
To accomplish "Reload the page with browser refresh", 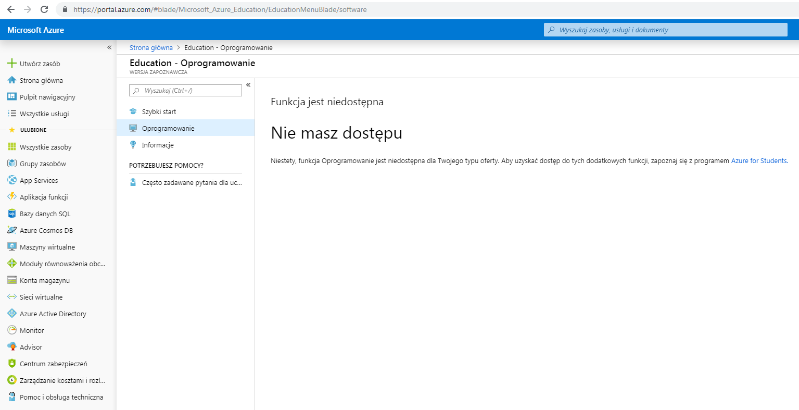I will tap(44, 9).
